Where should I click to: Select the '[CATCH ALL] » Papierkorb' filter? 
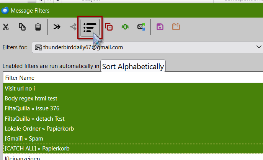133,149
